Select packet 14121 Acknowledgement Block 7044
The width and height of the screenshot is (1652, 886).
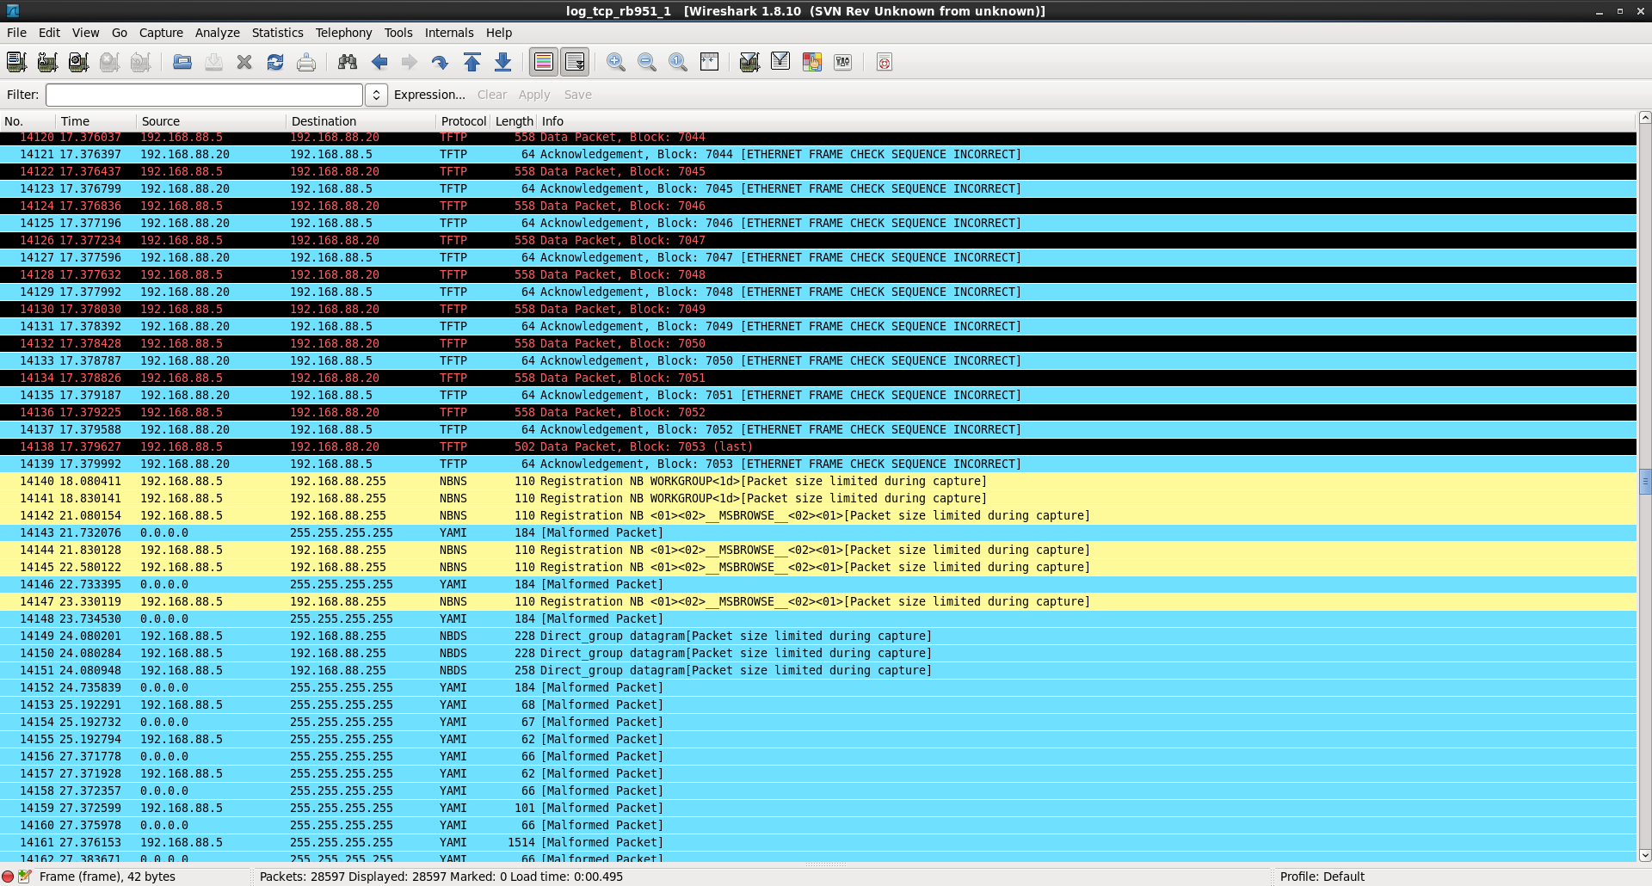click(x=817, y=154)
